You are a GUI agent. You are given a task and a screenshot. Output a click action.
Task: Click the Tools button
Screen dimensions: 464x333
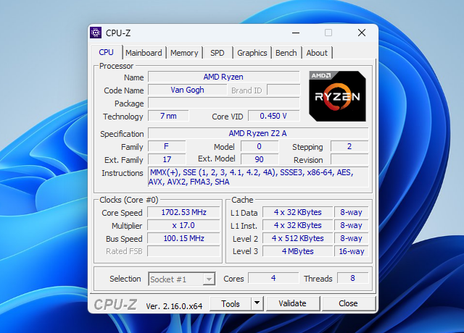tap(231, 303)
